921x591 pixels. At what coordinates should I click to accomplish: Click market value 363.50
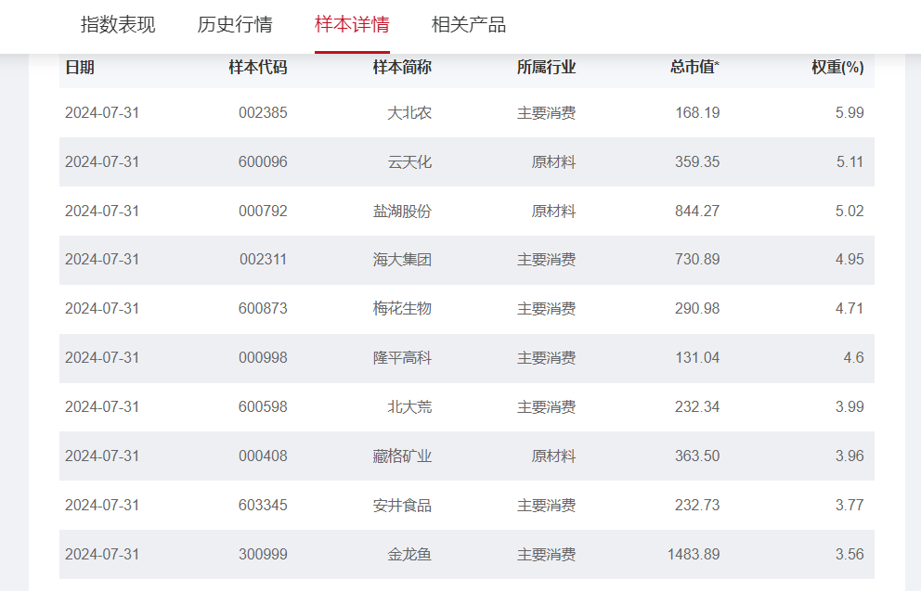697,456
